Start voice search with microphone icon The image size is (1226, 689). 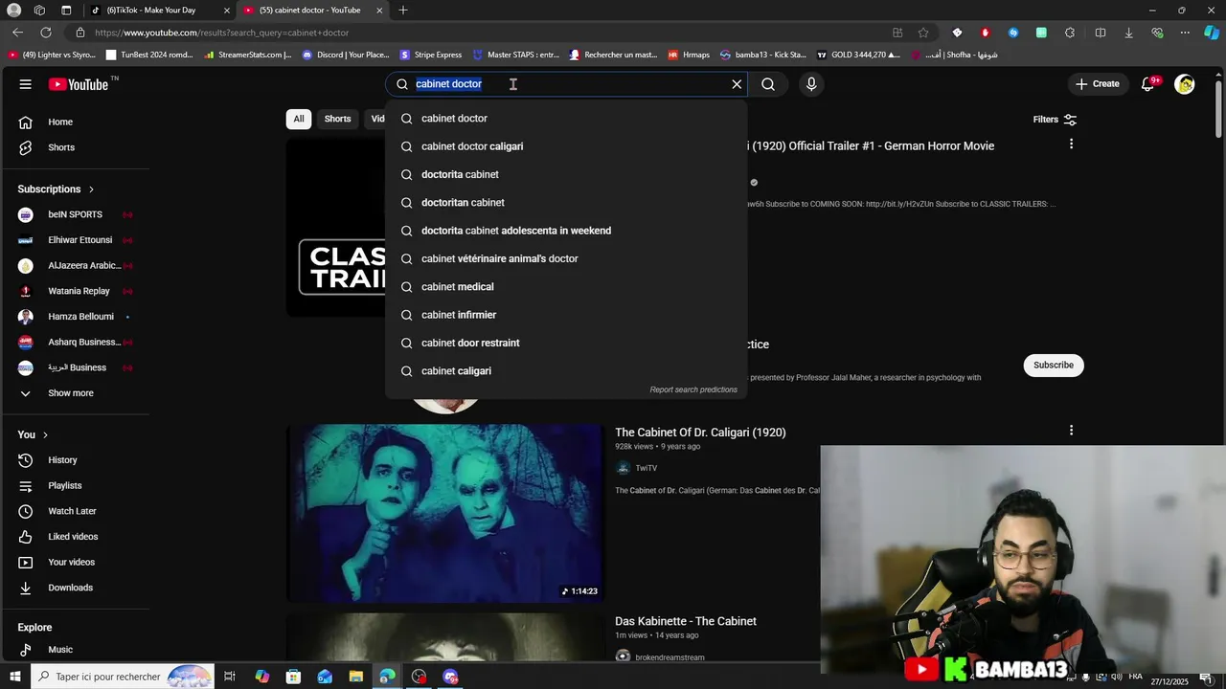tap(811, 84)
